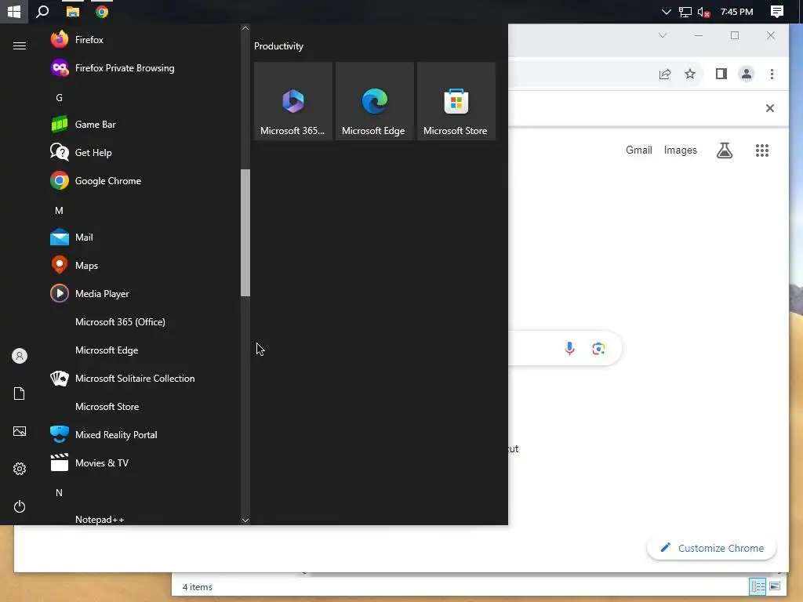
Task: Click the muted volume tray icon
Action: click(x=703, y=12)
